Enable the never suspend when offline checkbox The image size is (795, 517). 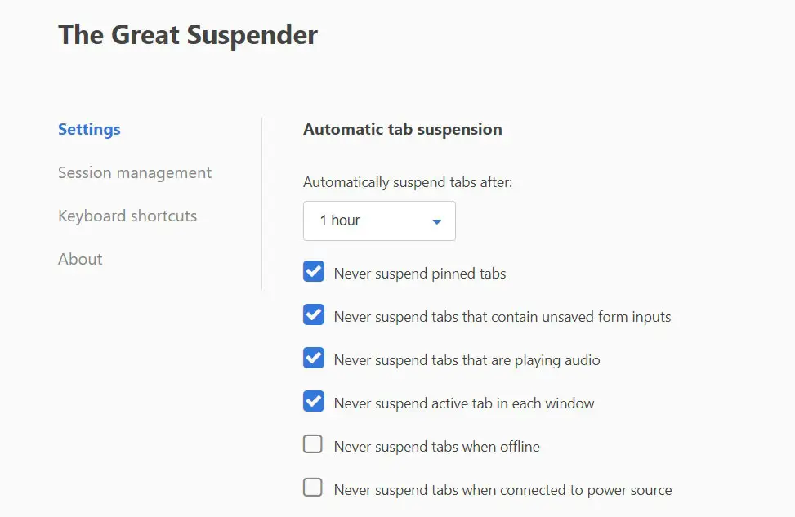313,445
